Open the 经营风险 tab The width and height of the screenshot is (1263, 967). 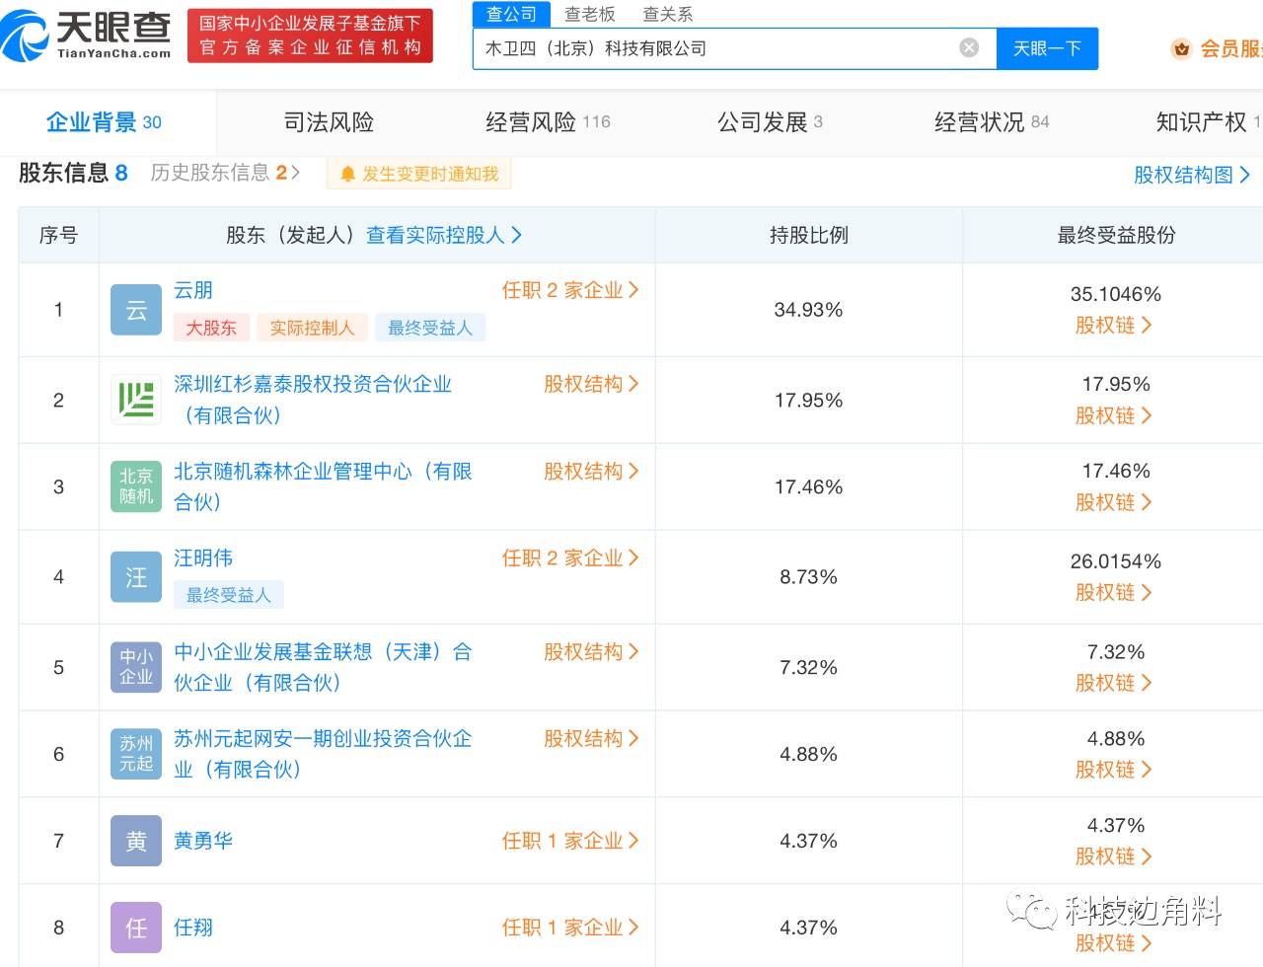(548, 122)
